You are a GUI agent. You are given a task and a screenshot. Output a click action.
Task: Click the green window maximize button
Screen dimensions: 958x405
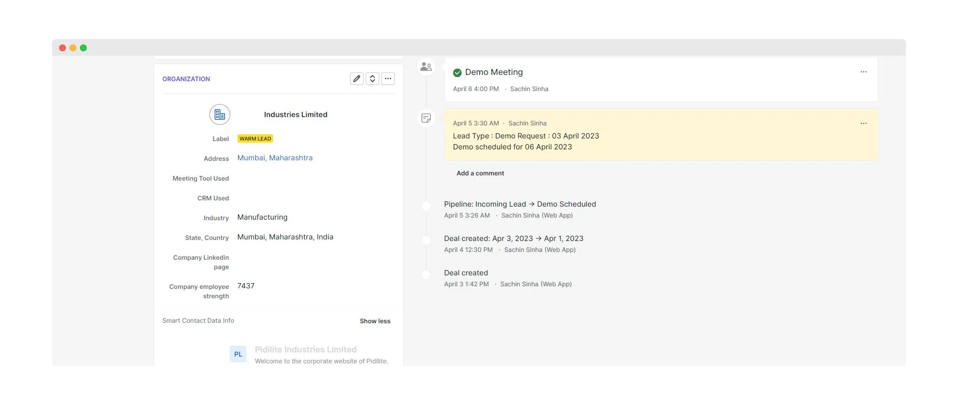[83, 48]
